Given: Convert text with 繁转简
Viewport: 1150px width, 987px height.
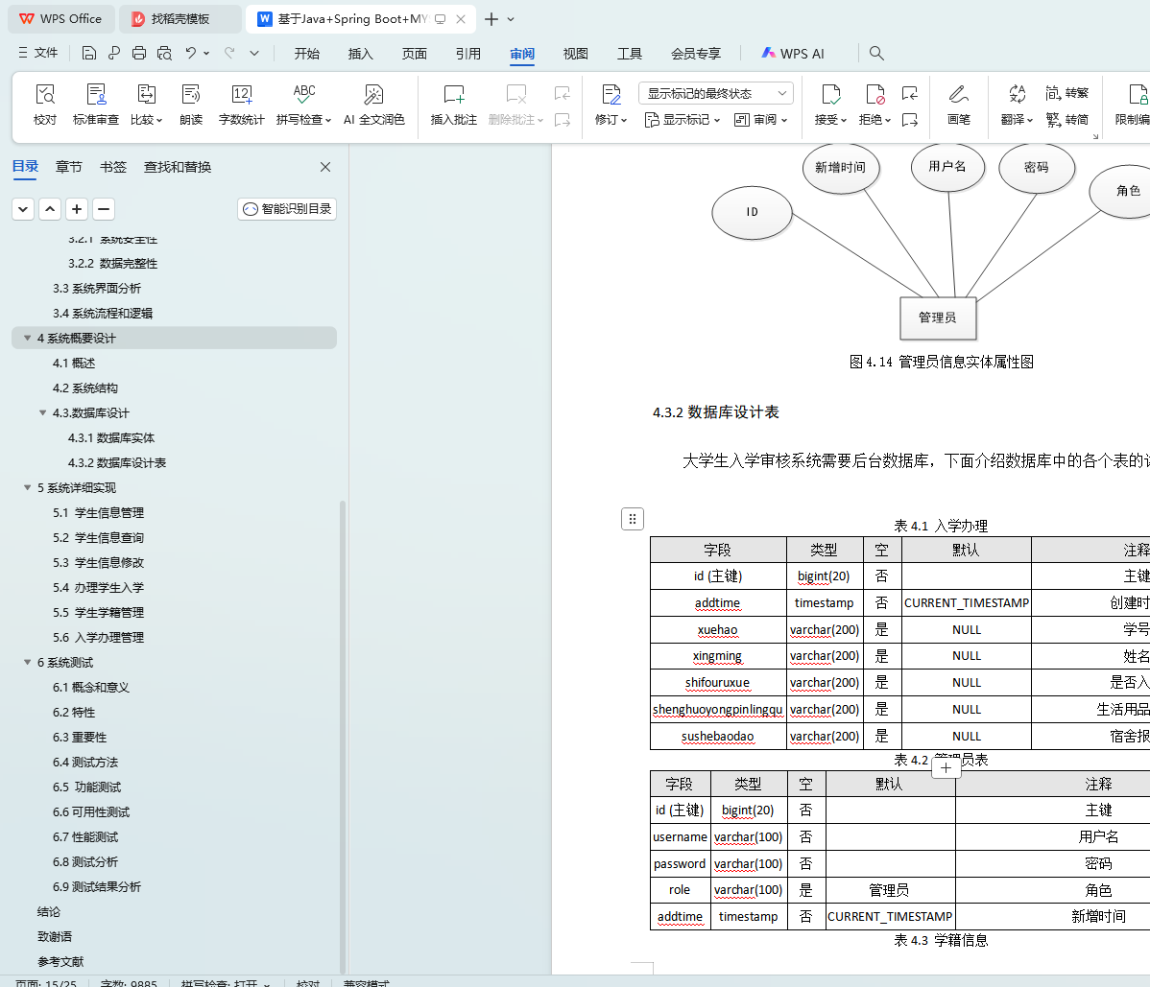Looking at the screenshot, I should tap(1067, 120).
